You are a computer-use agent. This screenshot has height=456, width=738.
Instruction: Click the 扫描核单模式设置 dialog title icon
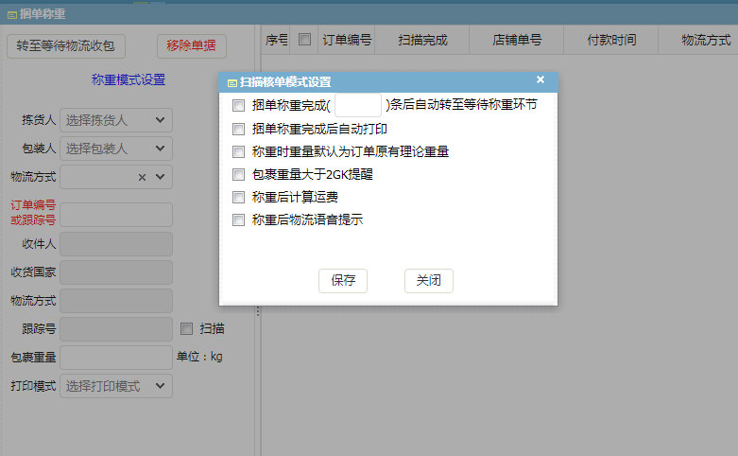point(232,83)
